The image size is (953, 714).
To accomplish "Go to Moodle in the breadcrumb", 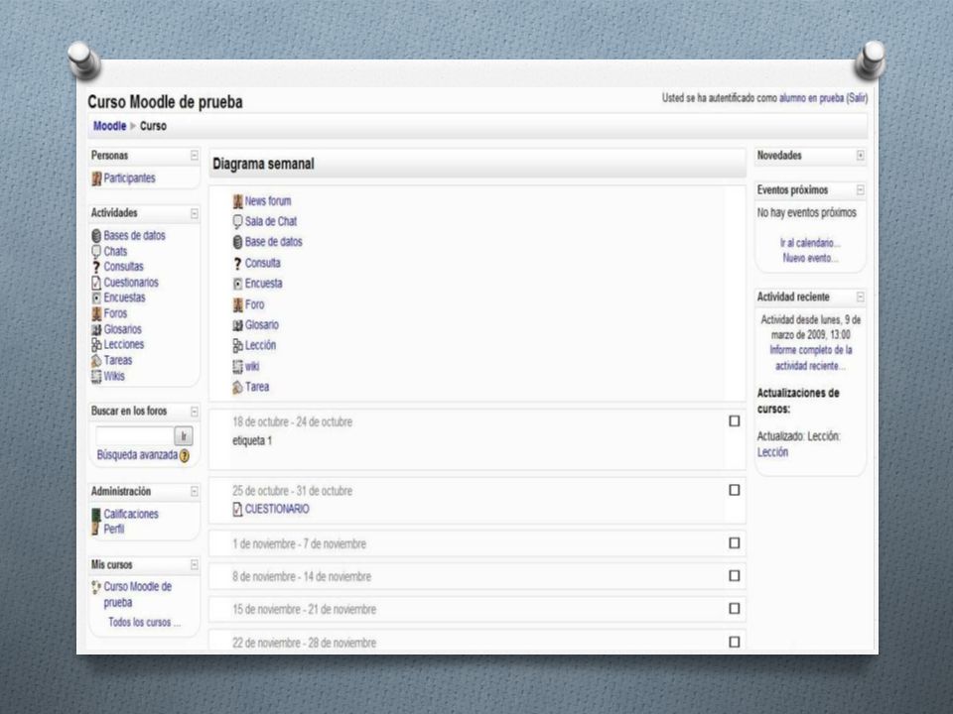I will (x=109, y=126).
